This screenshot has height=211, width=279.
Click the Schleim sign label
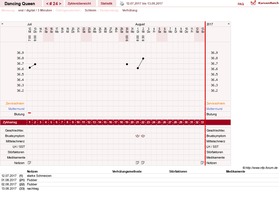tap(90, 10)
